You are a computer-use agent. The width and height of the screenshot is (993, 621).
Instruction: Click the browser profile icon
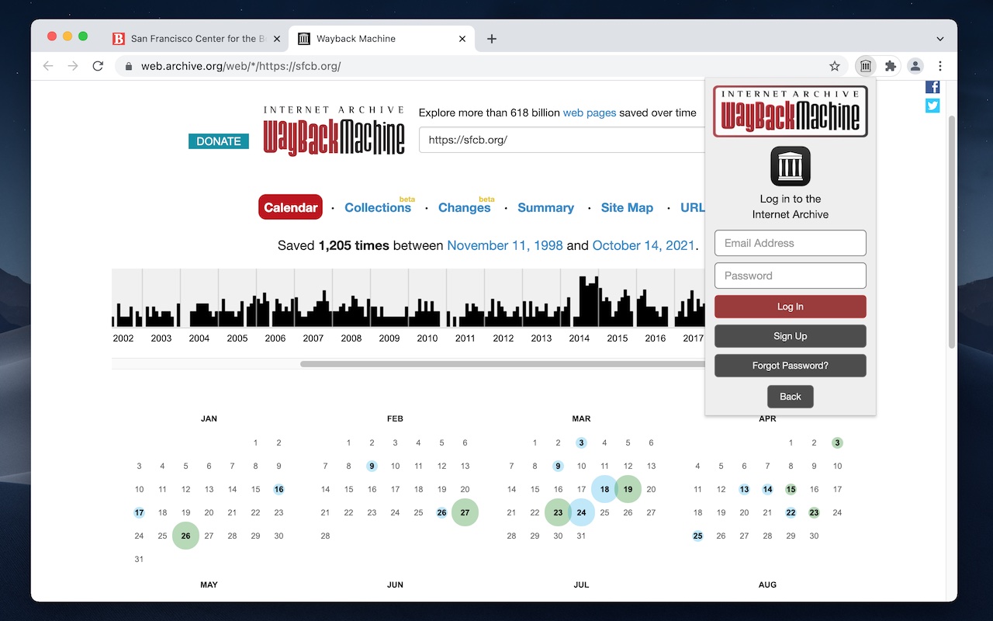[x=915, y=66]
